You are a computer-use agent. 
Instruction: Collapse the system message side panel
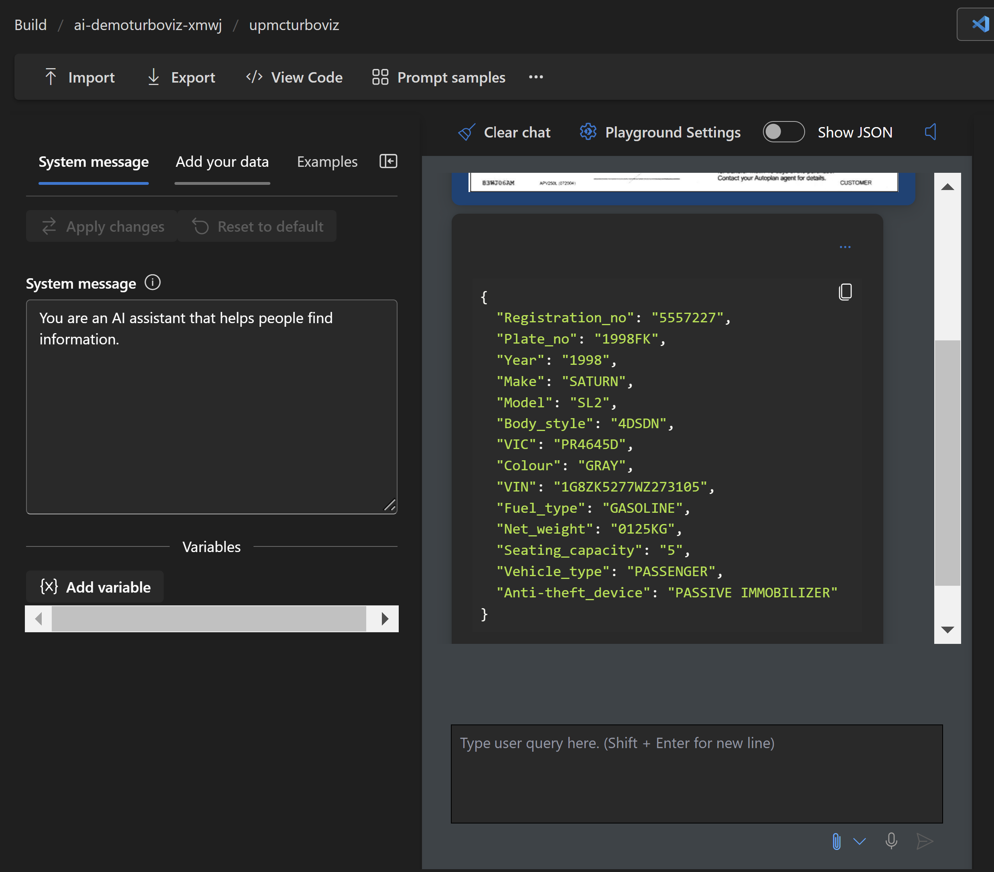click(388, 161)
